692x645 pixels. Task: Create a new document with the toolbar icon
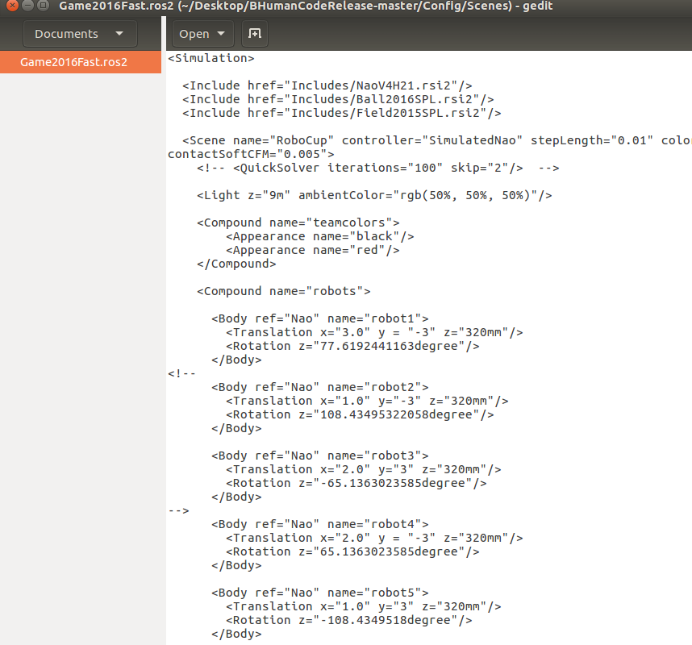coord(255,34)
